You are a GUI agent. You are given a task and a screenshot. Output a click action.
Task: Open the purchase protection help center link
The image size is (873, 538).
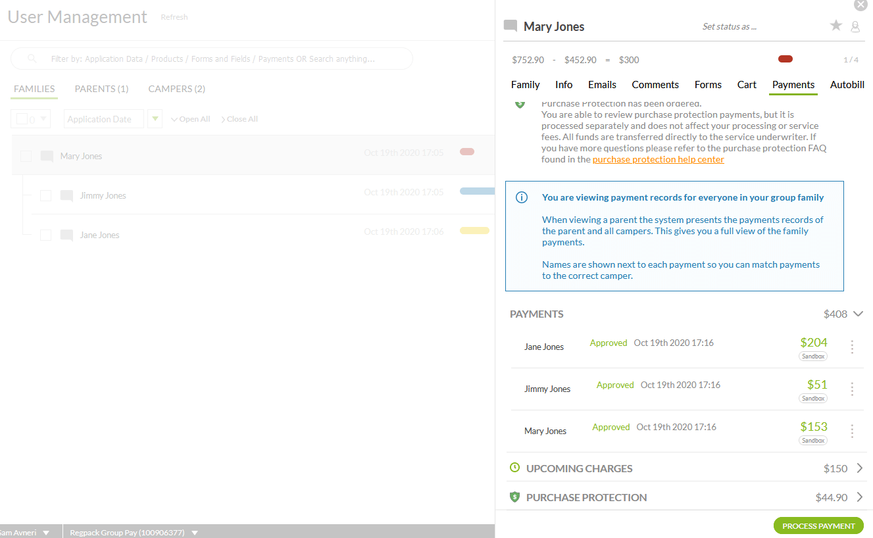pyautogui.click(x=658, y=159)
